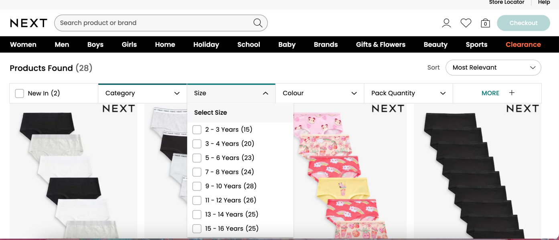Open the favourites heart icon

tap(466, 23)
